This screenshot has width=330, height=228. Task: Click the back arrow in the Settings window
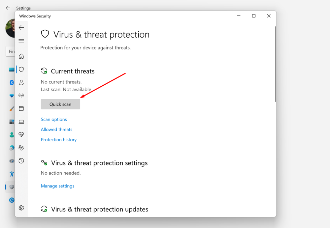(8, 8)
